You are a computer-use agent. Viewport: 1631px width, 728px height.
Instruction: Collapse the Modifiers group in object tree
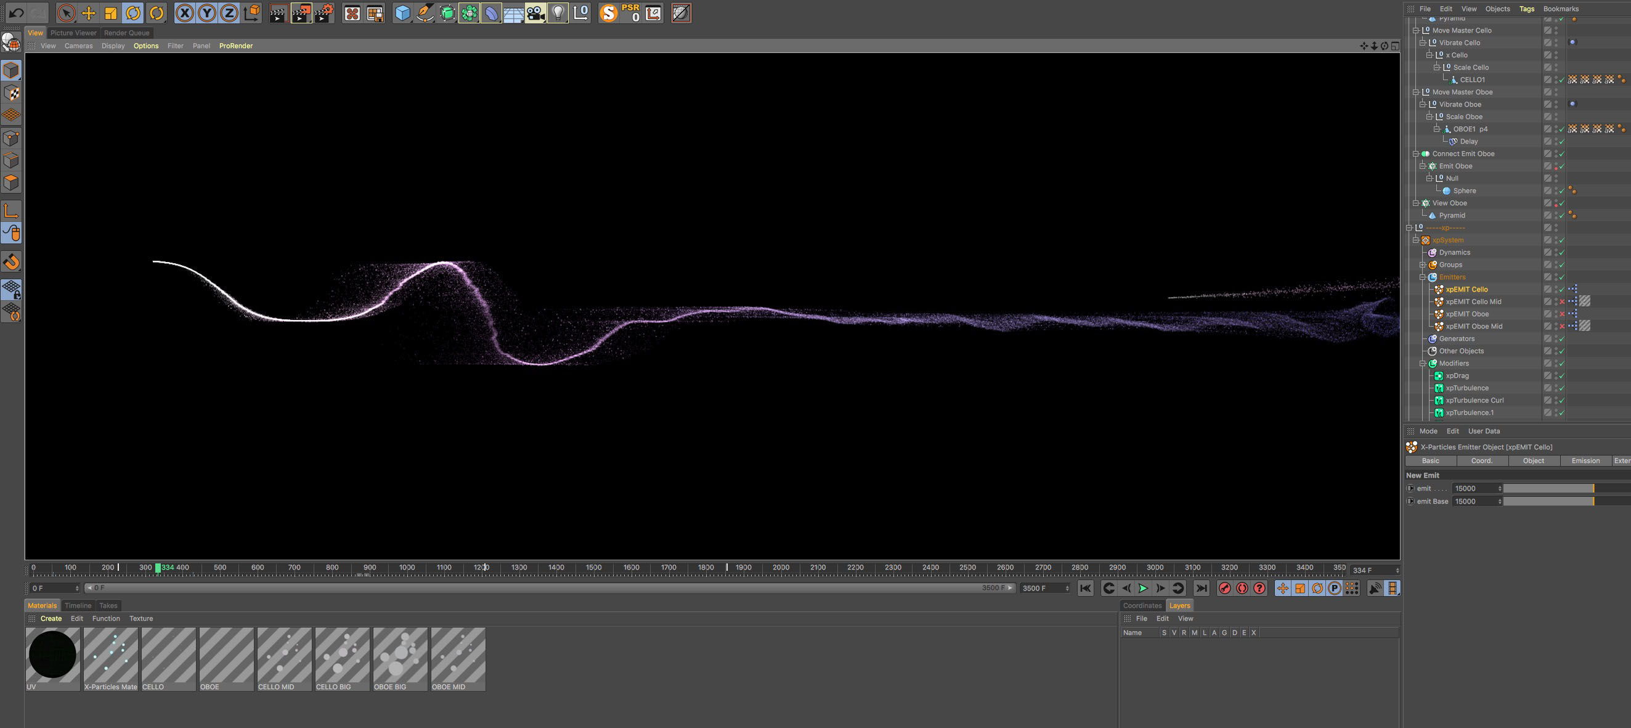[x=1423, y=364]
